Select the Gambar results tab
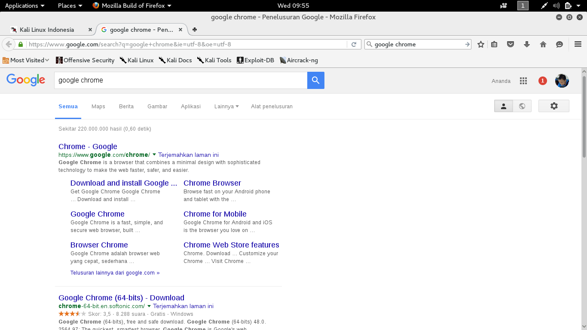This screenshot has height=330, width=587. pyautogui.click(x=157, y=107)
